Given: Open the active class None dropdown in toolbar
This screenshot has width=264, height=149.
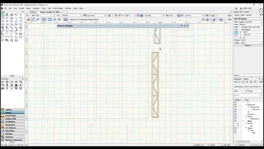Looking at the screenshot, I should coord(45,15).
